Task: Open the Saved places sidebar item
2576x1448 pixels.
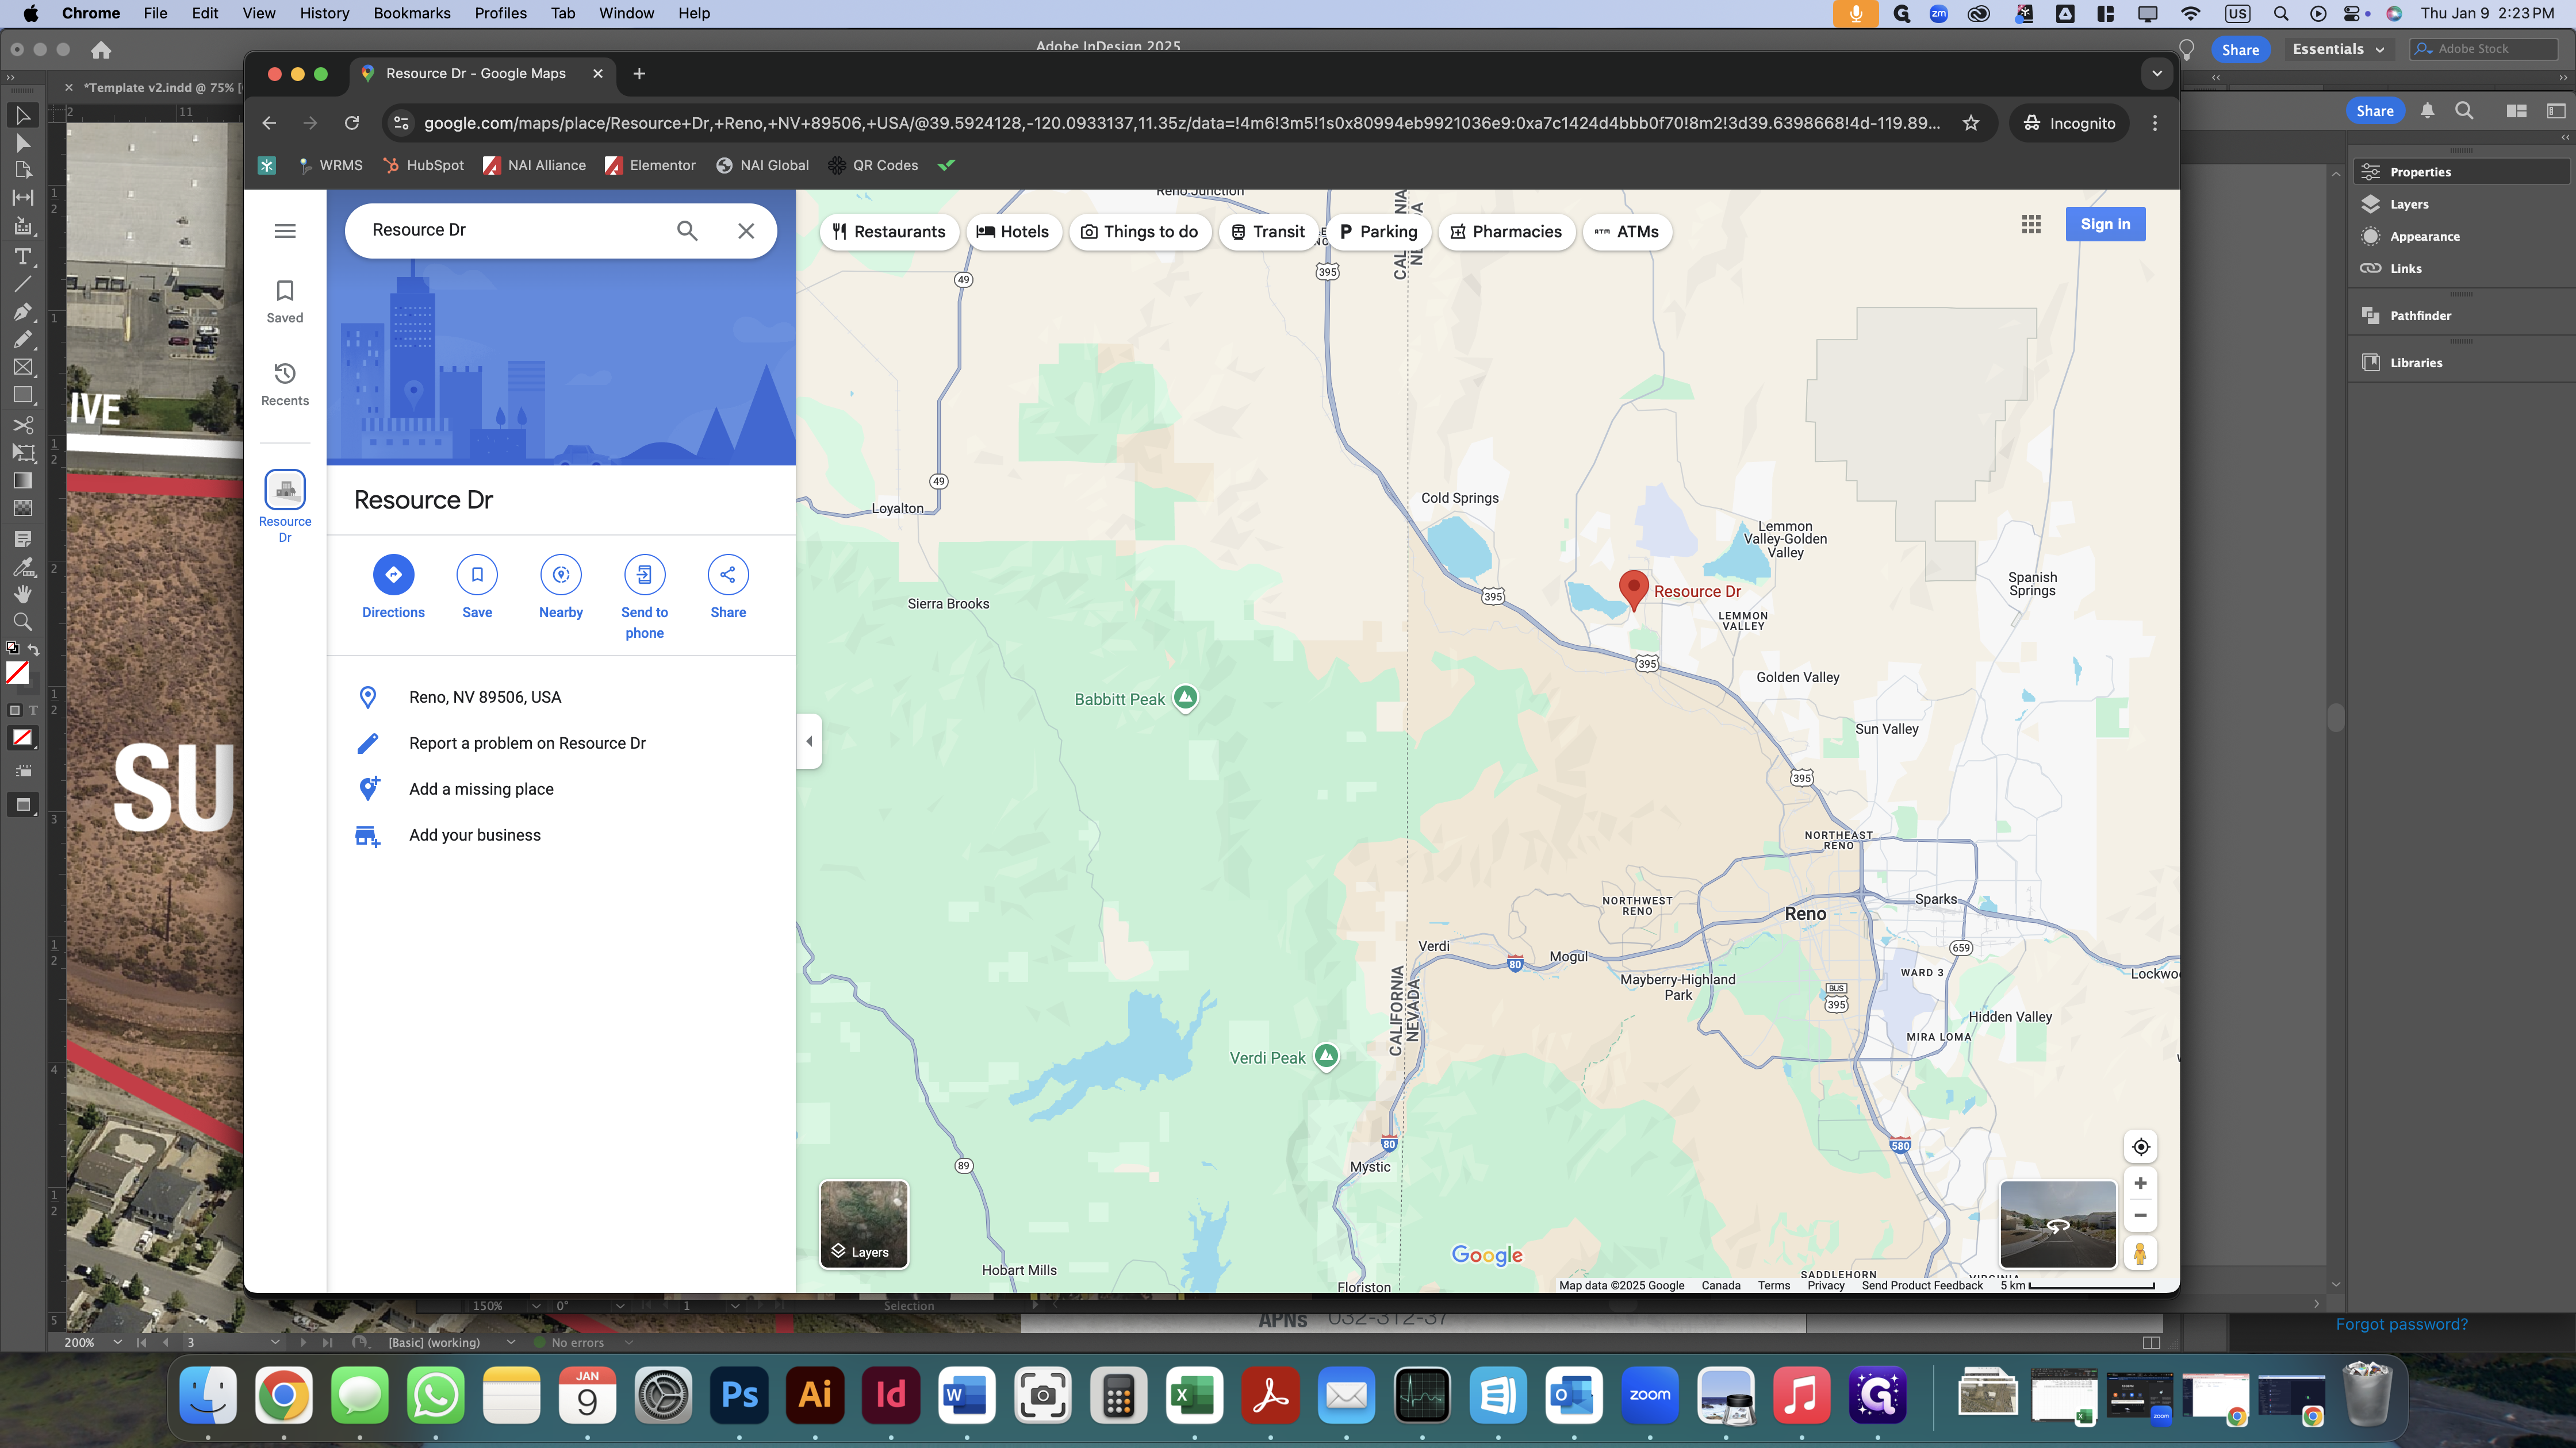Action: [x=285, y=302]
